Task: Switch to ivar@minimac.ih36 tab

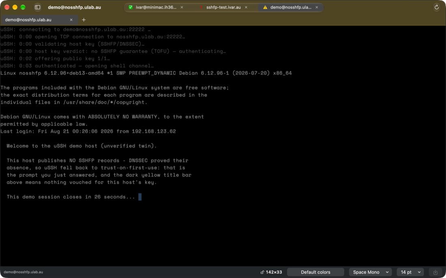Action: click(156, 7)
